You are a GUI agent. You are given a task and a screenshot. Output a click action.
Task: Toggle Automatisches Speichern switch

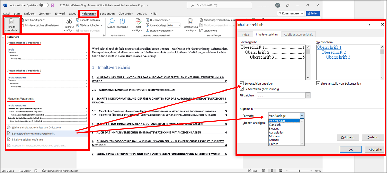[44, 5]
